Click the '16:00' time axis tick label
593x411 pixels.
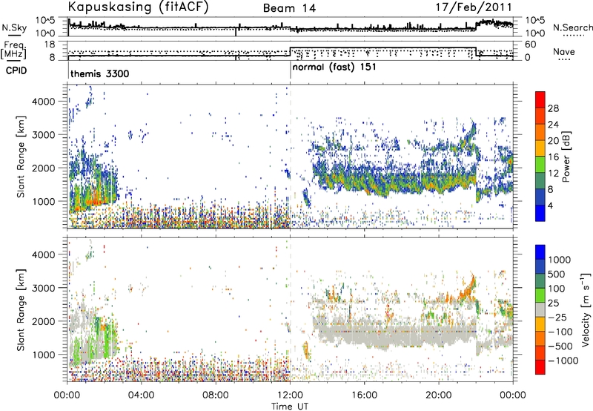tap(364, 395)
